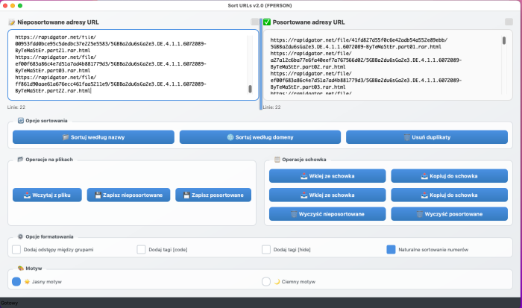The image size is (522, 308).
Task: Click the scrollbar thumb in the unsorted URLs box
Action: (x=250, y=89)
